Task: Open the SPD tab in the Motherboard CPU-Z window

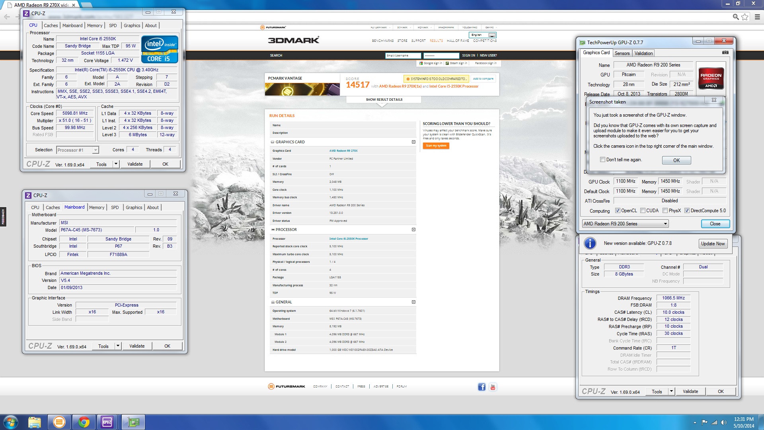Action: [x=115, y=207]
